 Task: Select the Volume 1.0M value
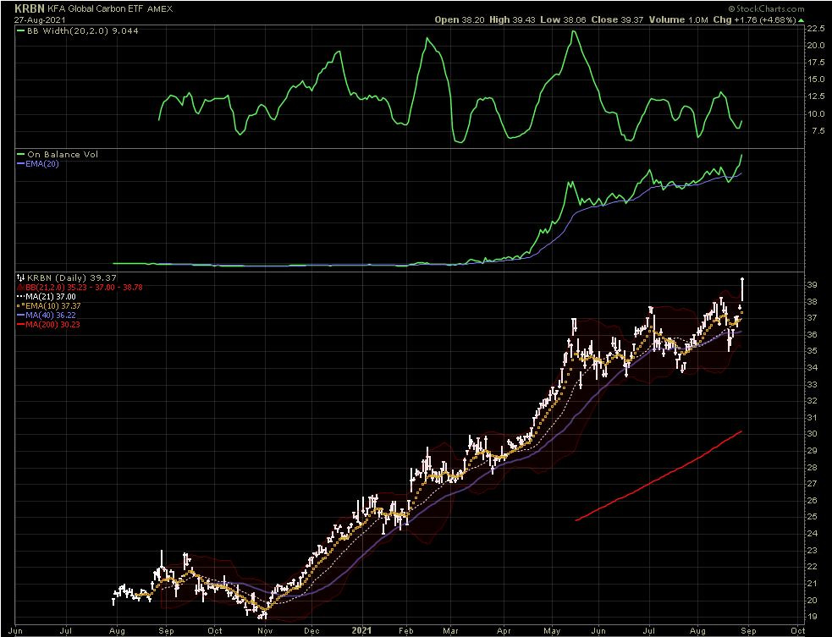click(x=678, y=19)
